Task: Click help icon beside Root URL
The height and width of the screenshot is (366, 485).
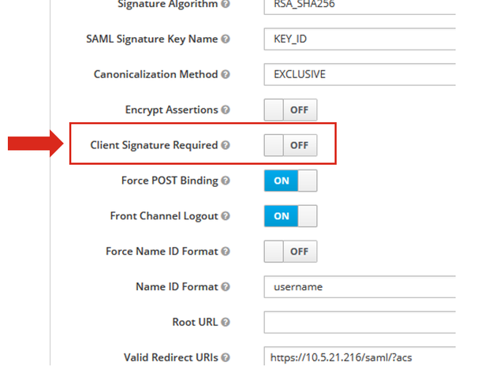Action: coord(226,323)
